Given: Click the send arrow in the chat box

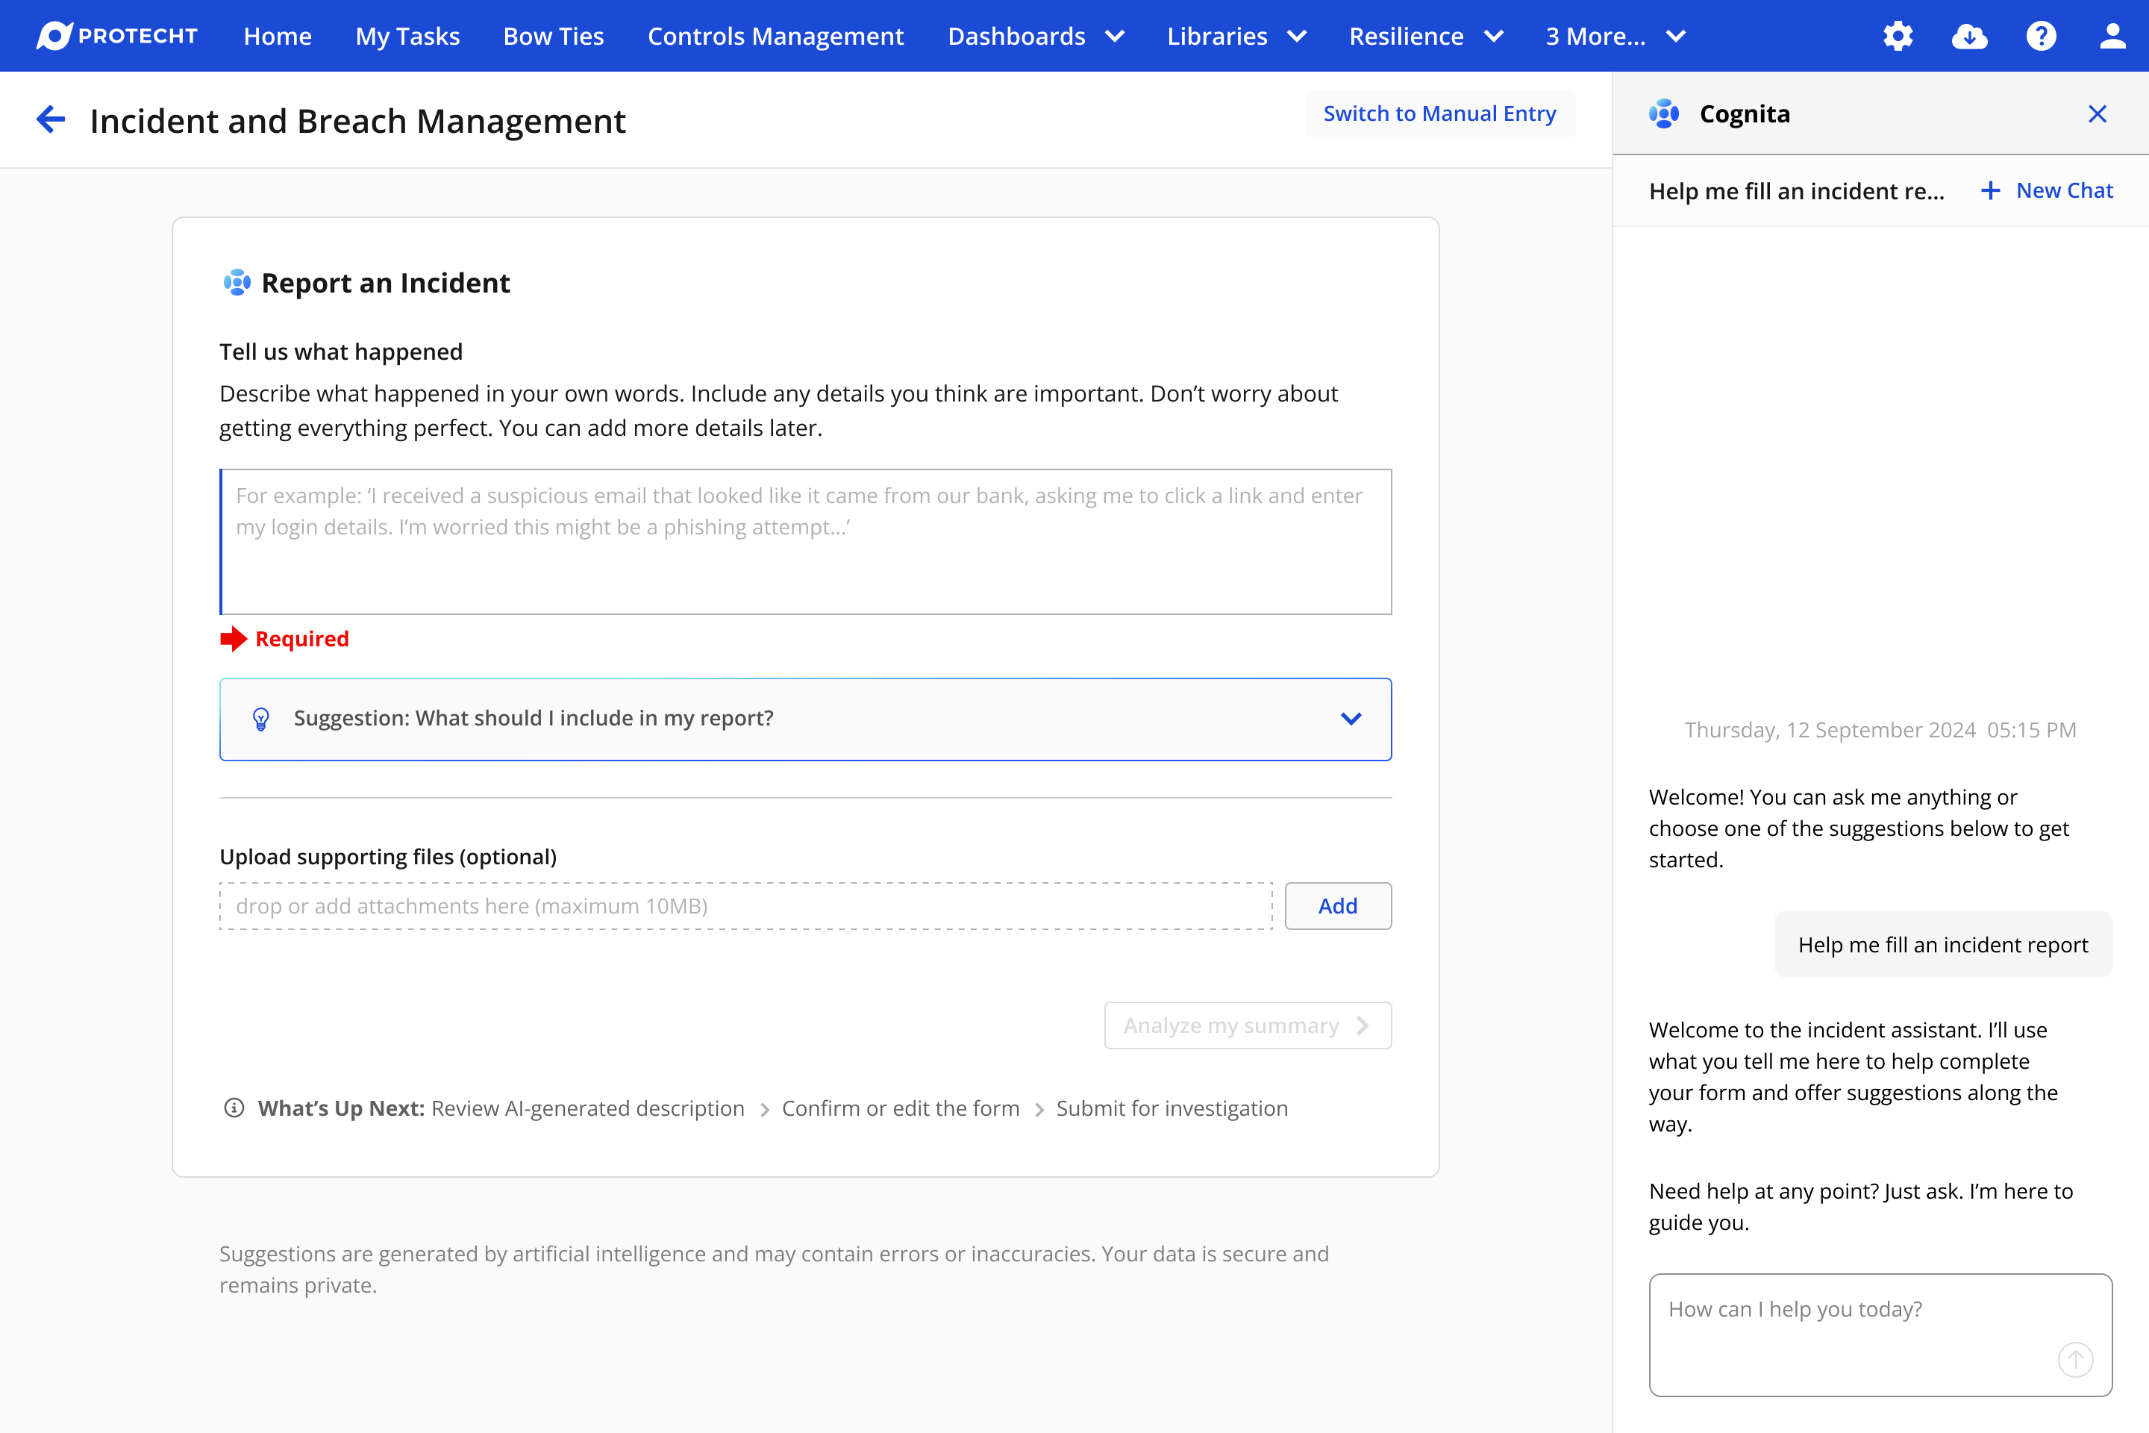Looking at the screenshot, I should coord(2075,1359).
